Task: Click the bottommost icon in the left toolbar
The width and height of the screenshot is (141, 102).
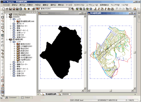Action: pyautogui.click(x=3, y=95)
